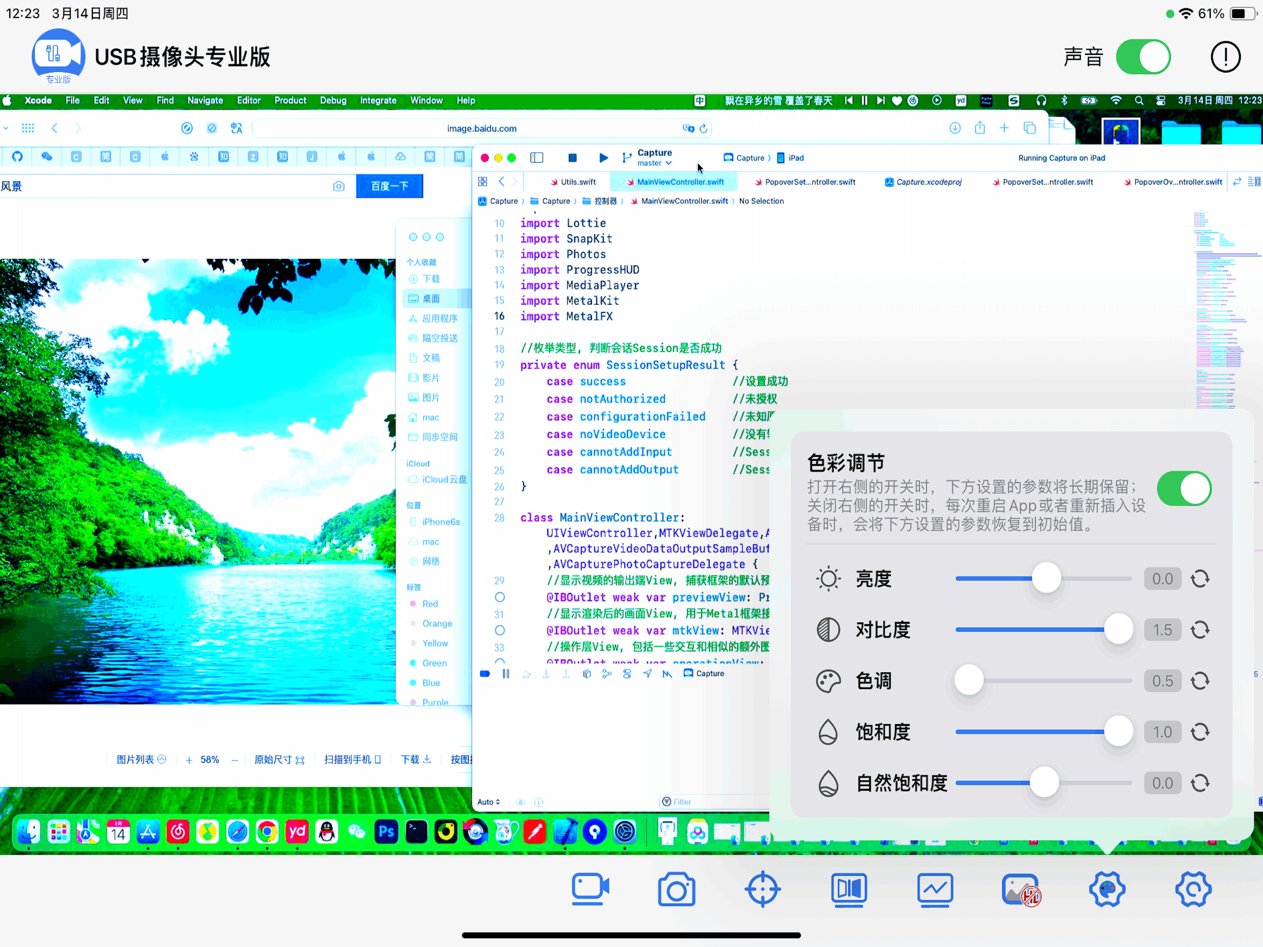
Task: Open Photoshop from the Dock
Action: click(x=386, y=832)
